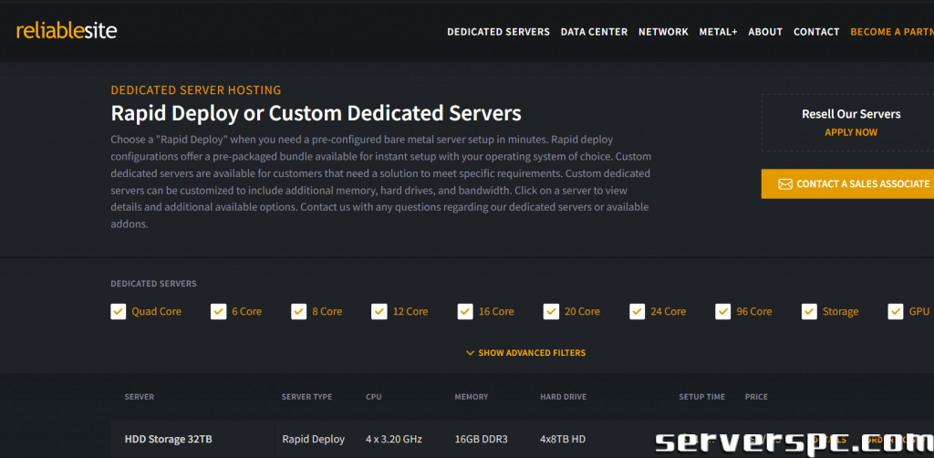Deselect the 24 Core checkbox

click(637, 312)
